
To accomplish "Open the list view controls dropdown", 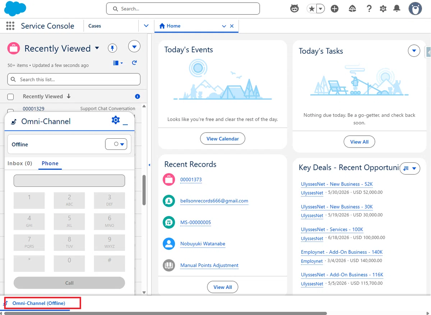I will click(x=134, y=47).
